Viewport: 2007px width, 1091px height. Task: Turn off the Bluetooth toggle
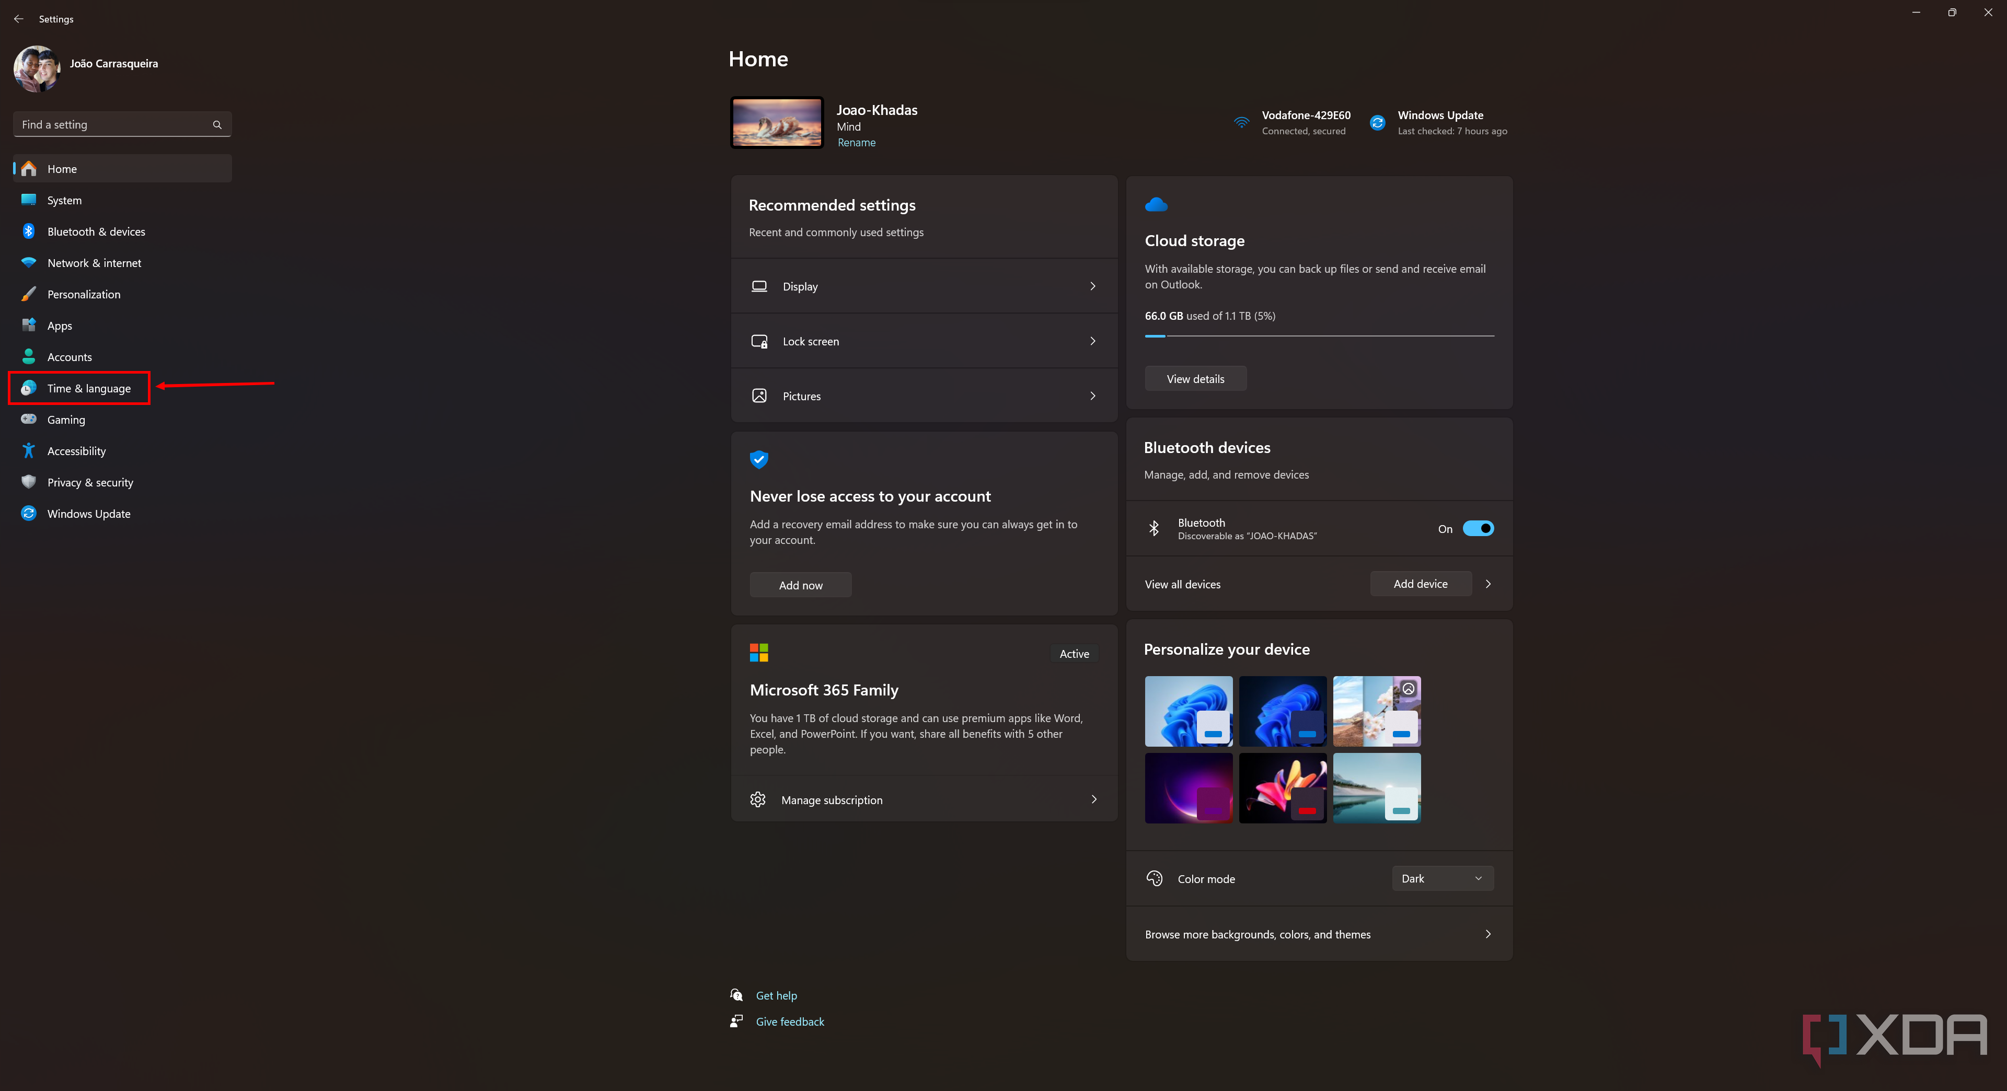click(x=1478, y=529)
